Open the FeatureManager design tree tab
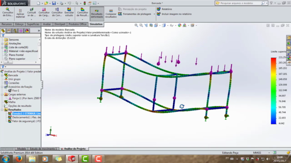Screen dimensions: 291x163 [3, 31]
